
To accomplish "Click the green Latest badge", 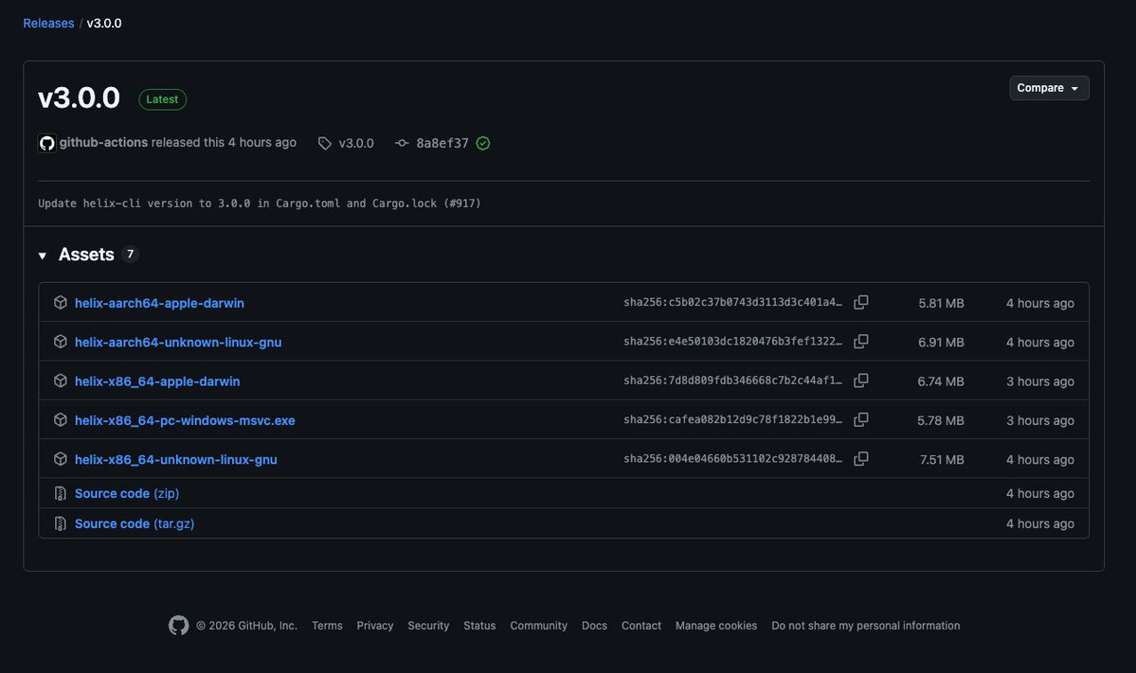I will pos(162,99).
